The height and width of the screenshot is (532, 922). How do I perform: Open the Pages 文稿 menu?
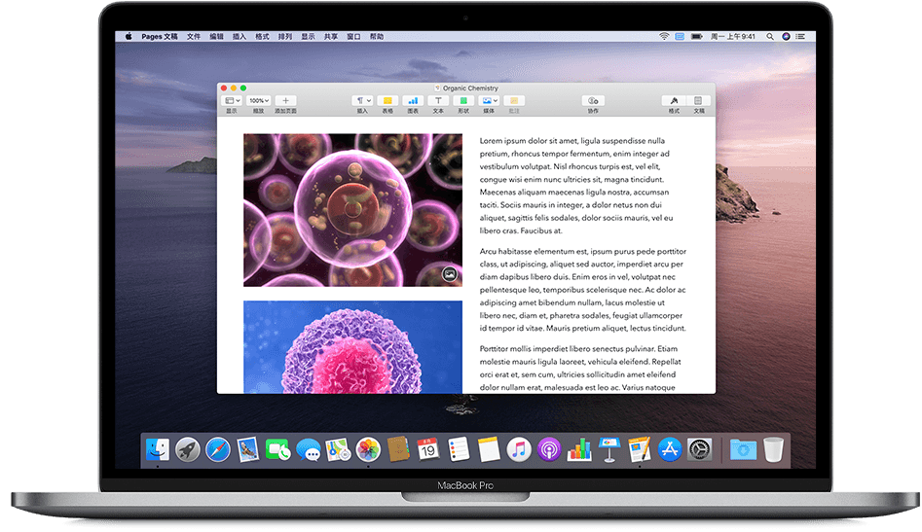point(160,36)
